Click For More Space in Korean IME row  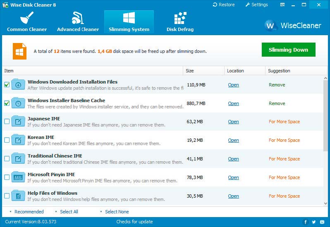point(284,140)
